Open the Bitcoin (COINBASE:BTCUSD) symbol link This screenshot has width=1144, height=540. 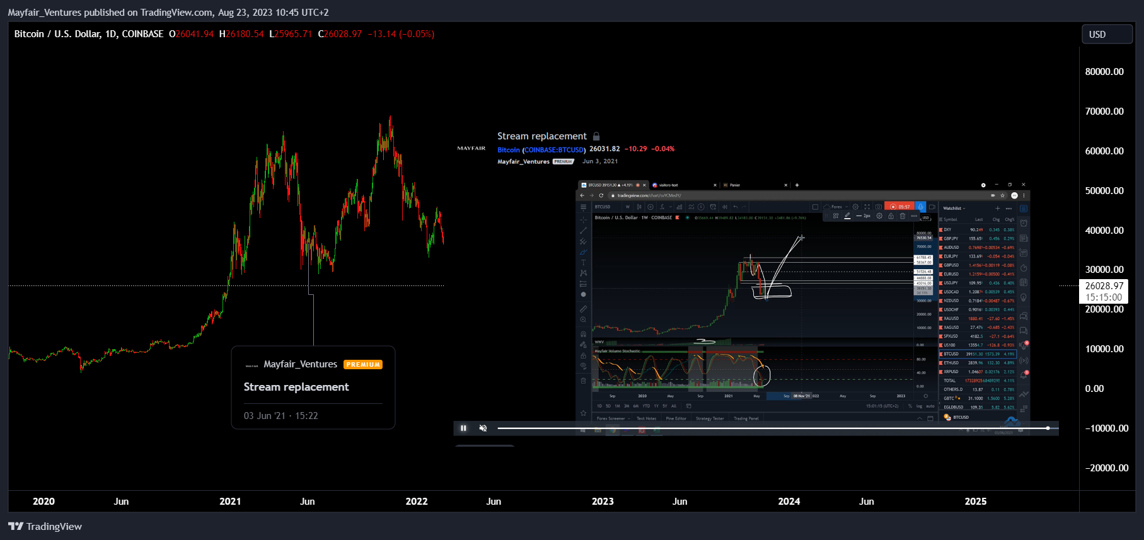click(541, 149)
